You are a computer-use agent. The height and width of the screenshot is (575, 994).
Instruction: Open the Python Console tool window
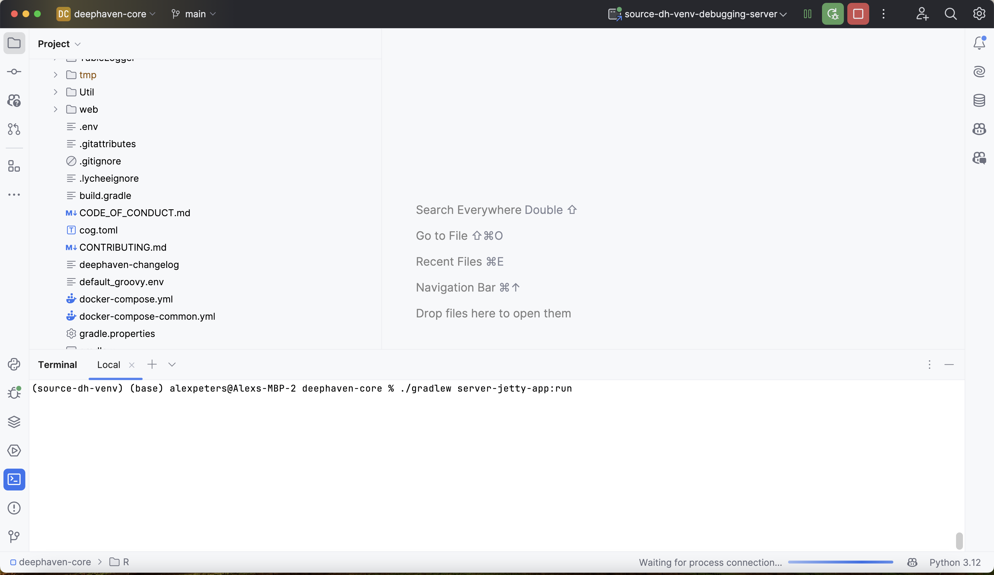pyautogui.click(x=14, y=364)
